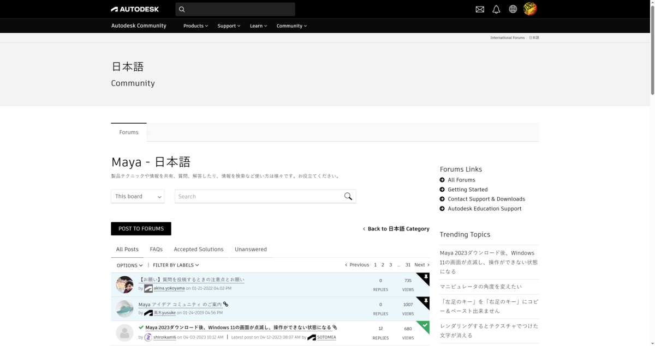This screenshot has width=655, height=346.
Task: Open shiroikami6's profile link
Action: point(165,337)
